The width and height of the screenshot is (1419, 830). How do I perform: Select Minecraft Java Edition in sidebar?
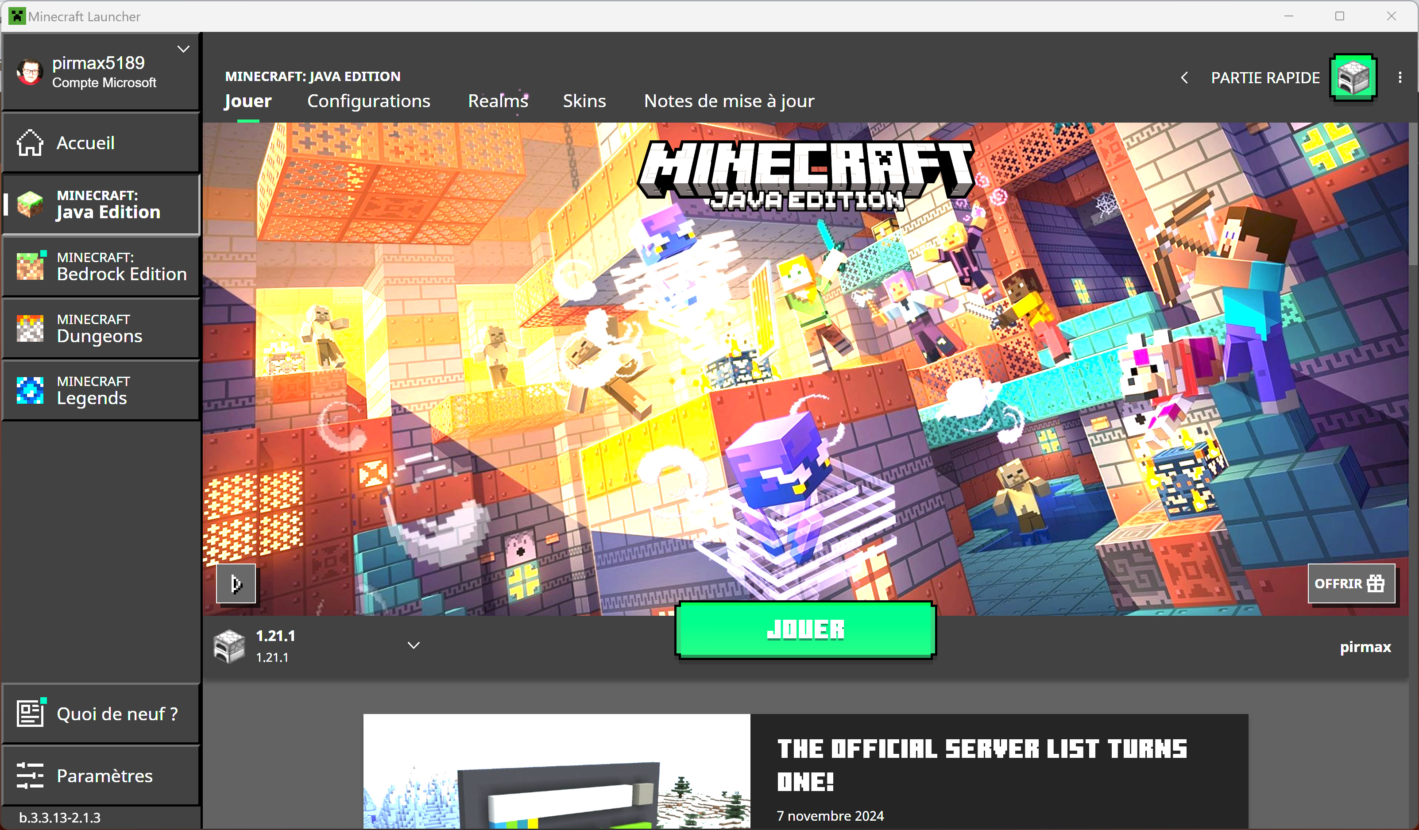click(x=101, y=205)
